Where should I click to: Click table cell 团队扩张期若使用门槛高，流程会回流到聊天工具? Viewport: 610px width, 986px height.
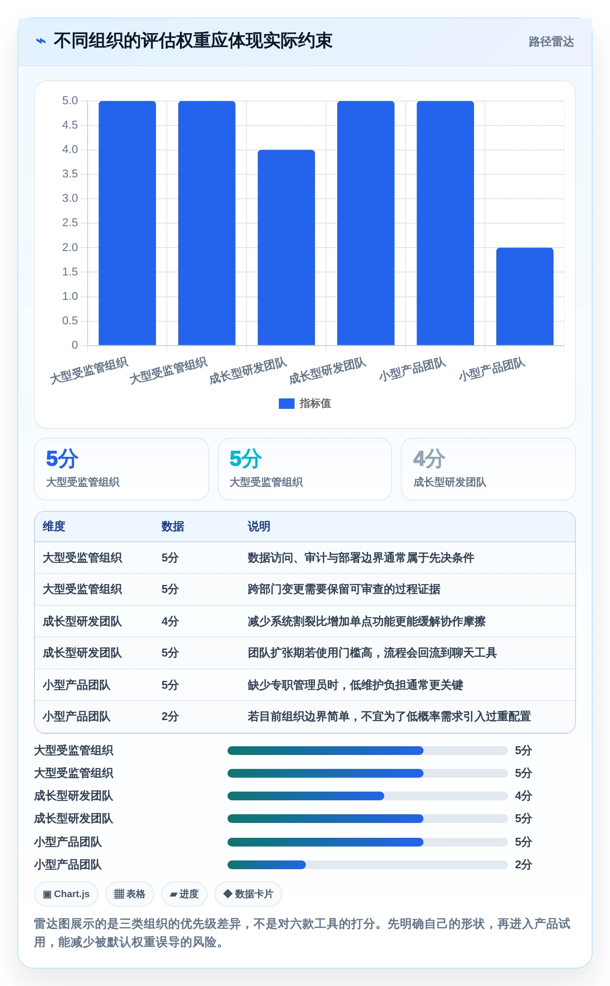point(372,653)
